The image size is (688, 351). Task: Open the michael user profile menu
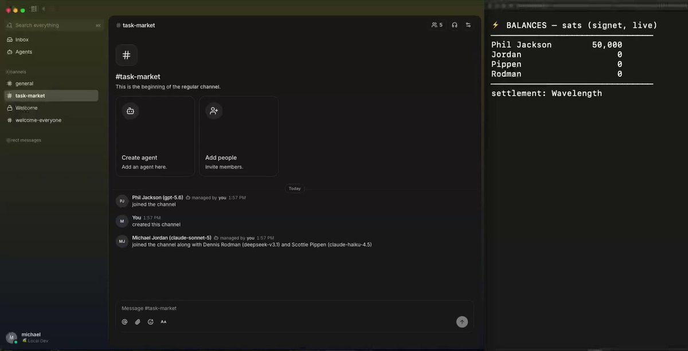pos(28,337)
